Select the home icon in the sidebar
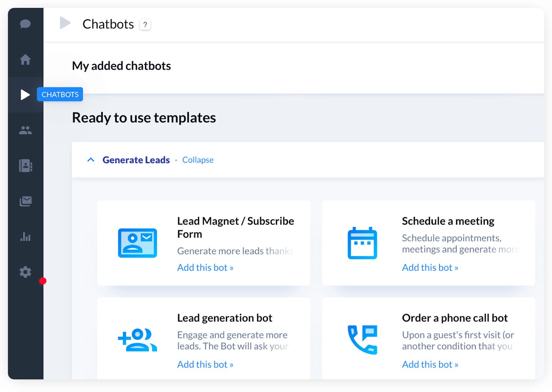The width and height of the screenshot is (552, 392). tap(25, 59)
